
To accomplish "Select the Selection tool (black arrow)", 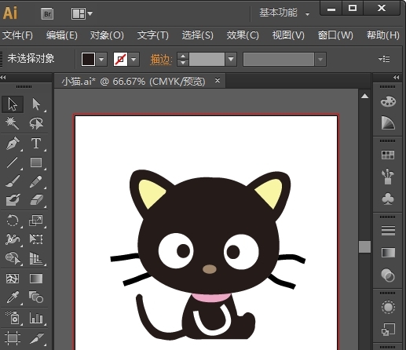I will point(13,104).
